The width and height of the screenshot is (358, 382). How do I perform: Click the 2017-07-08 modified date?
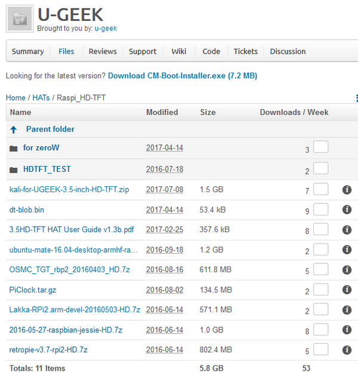pos(165,190)
